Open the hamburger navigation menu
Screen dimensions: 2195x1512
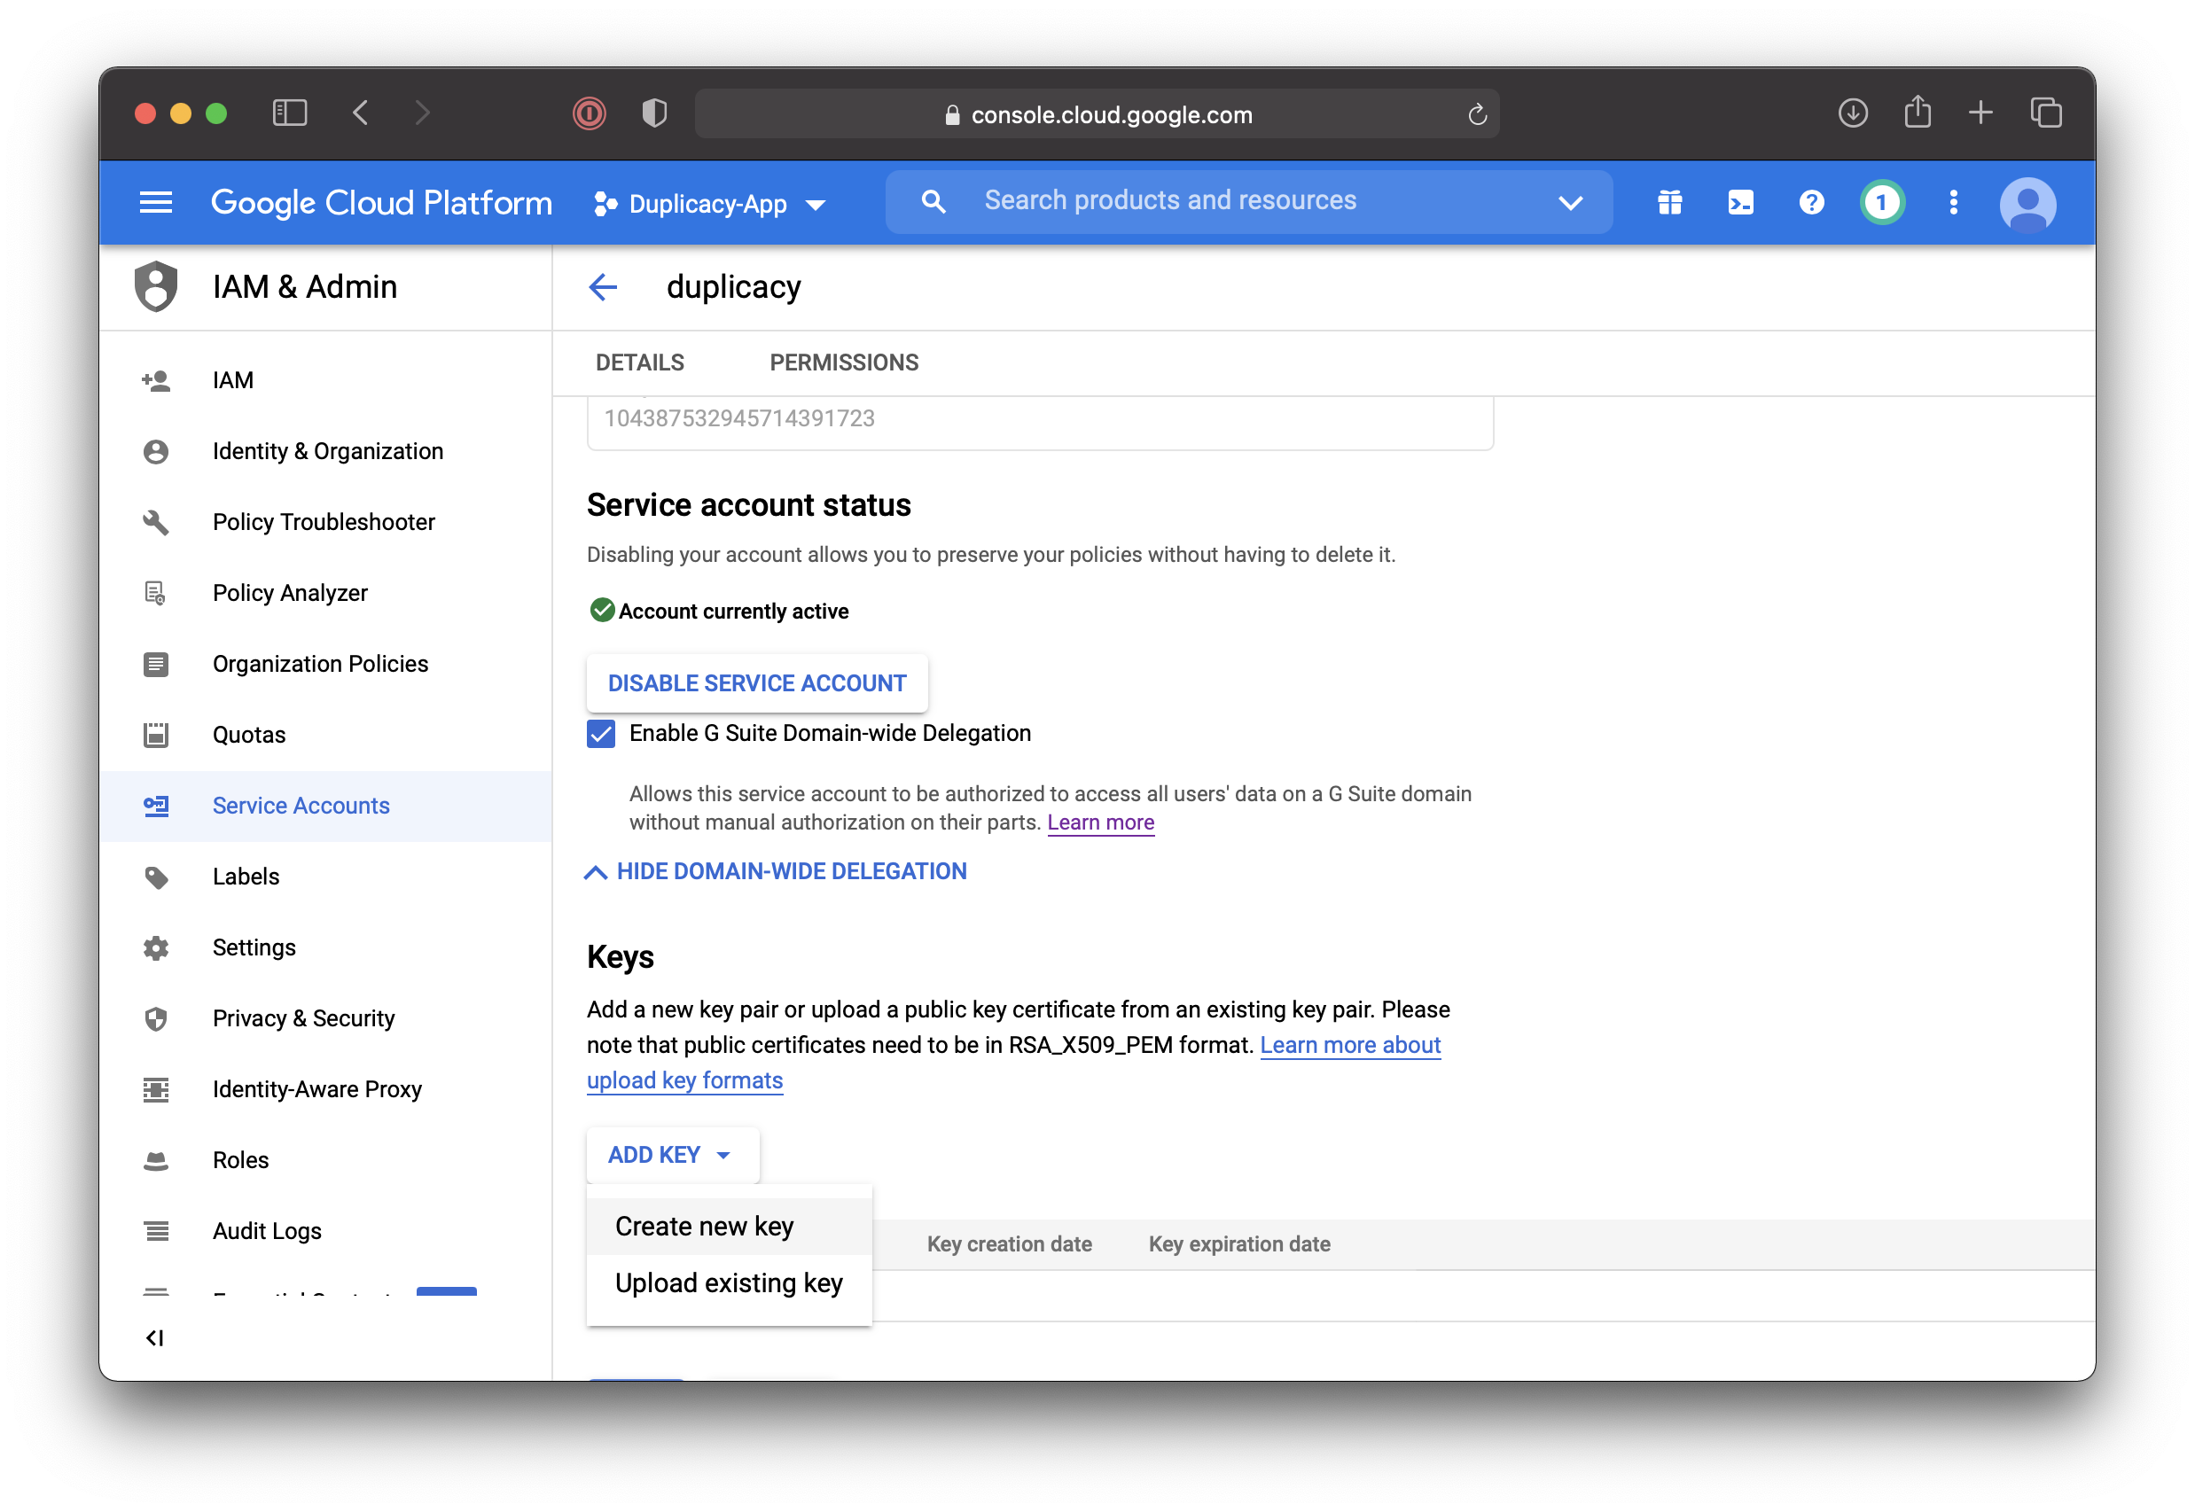pyautogui.click(x=156, y=203)
